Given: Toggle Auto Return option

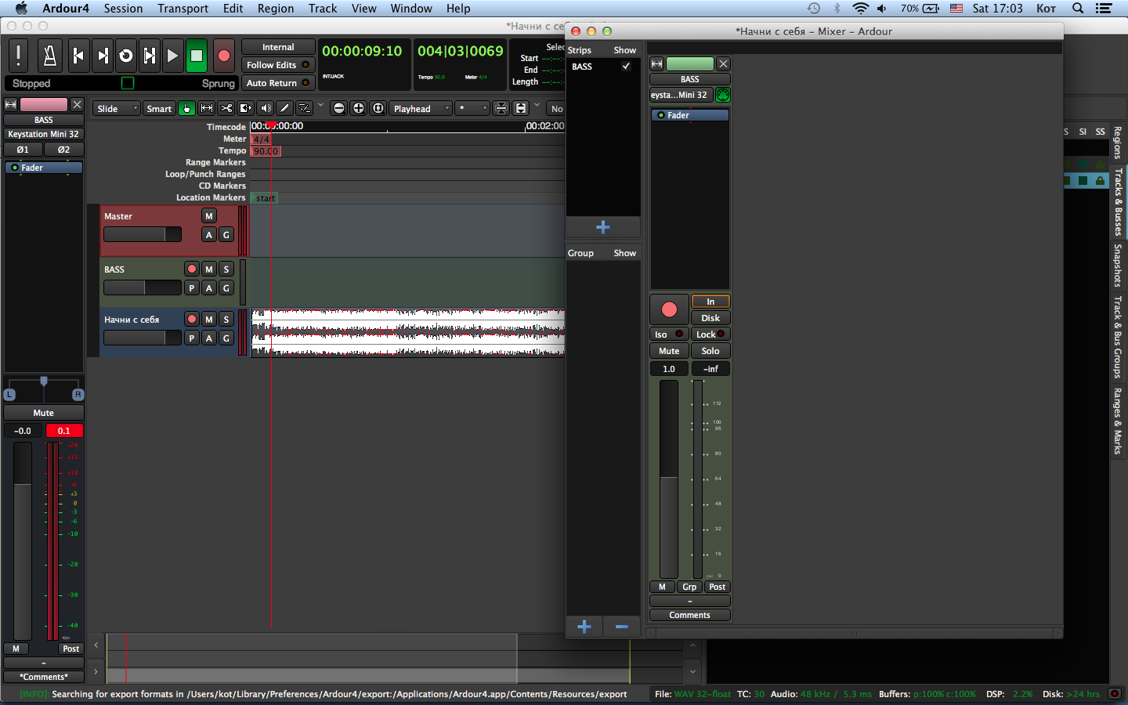Looking at the screenshot, I should 278,83.
